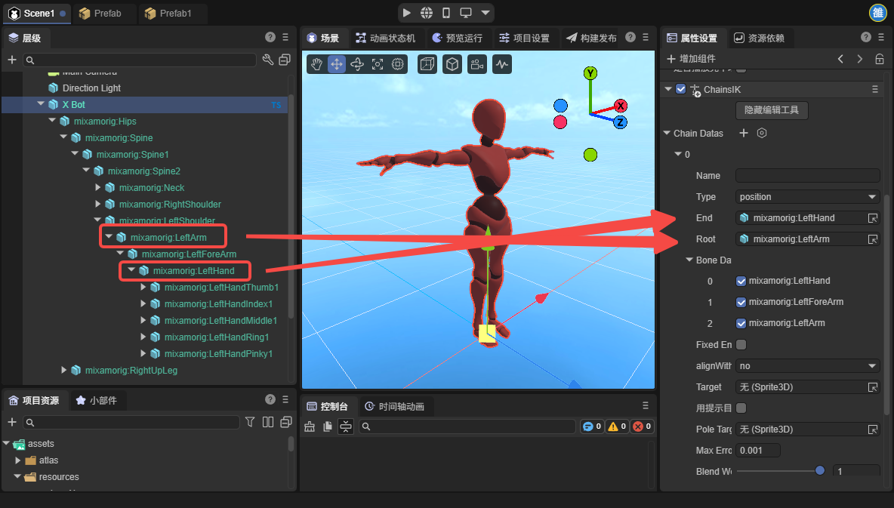Select the rotate tool in scene toolbar
Screen dimensions: 894x508
pos(357,65)
